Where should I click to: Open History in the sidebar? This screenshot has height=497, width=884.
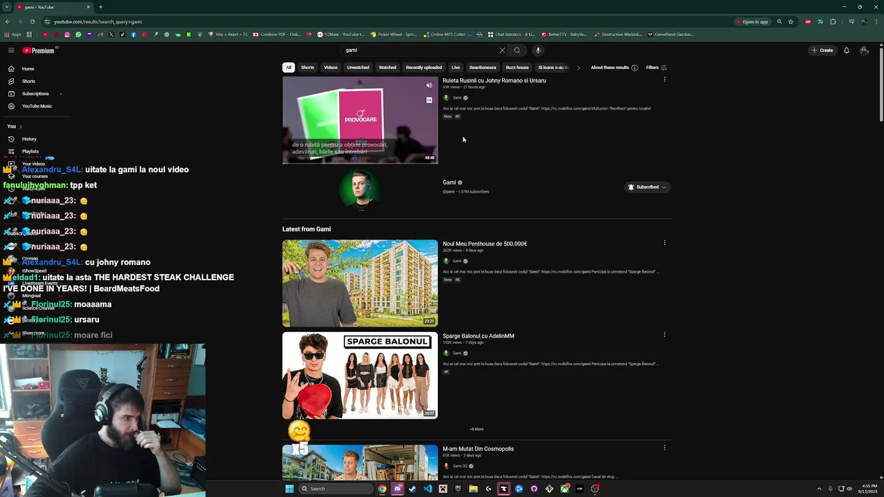point(29,139)
